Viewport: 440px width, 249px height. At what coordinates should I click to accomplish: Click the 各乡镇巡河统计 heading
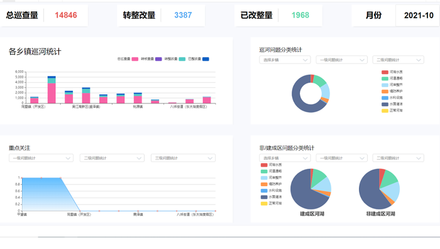(x=35, y=51)
